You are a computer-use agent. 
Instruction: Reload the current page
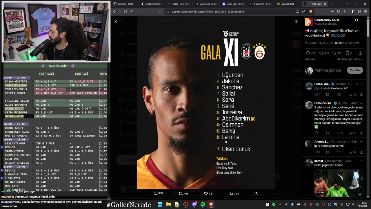click(x=126, y=12)
